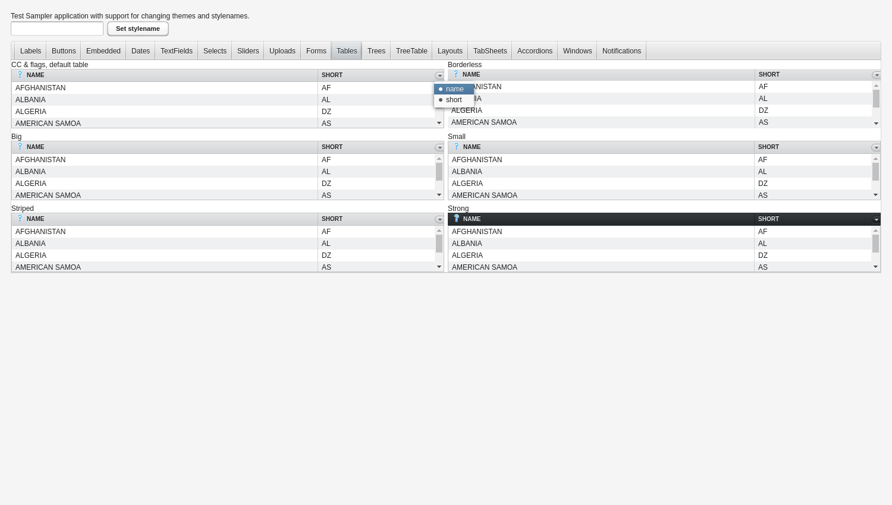The height and width of the screenshot is (505, 892).
Task: Switch to the Uploads tab
Action: 282,51
